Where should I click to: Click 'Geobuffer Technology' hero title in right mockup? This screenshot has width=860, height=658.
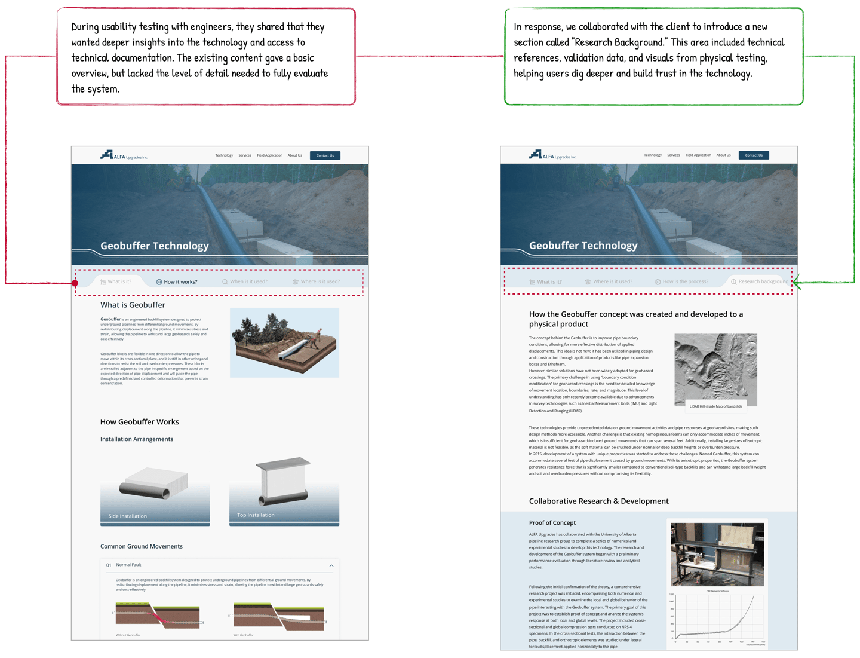pyautogui.click(x=583, y=246)
